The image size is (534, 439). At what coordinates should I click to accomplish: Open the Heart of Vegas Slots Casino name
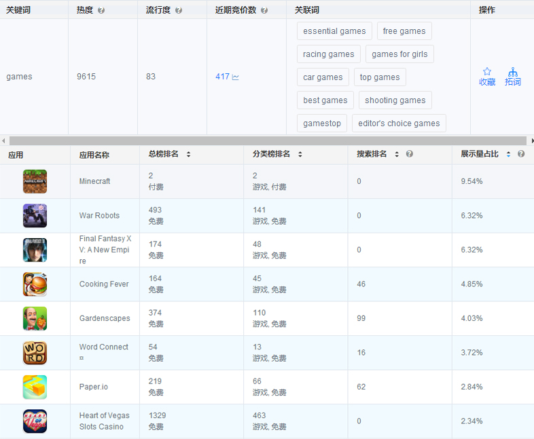pos(101,421)
